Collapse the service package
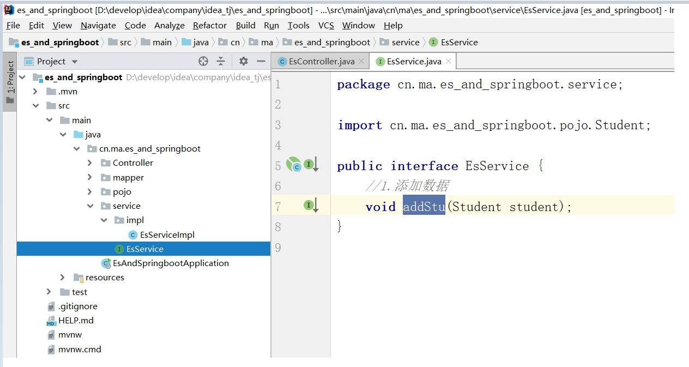This screenshot has height=367, width=689. point(90,206)
